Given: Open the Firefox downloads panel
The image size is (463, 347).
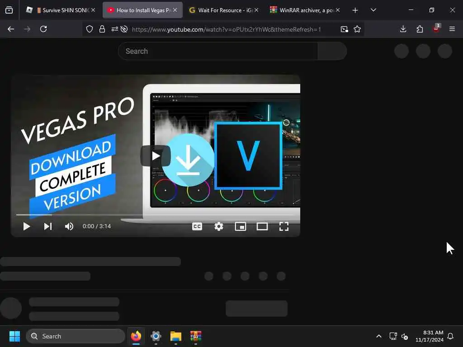Looking at the screenshot, I should point(403,29).
